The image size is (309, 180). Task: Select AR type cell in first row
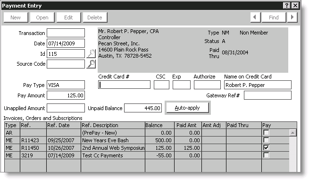(12, 133)
